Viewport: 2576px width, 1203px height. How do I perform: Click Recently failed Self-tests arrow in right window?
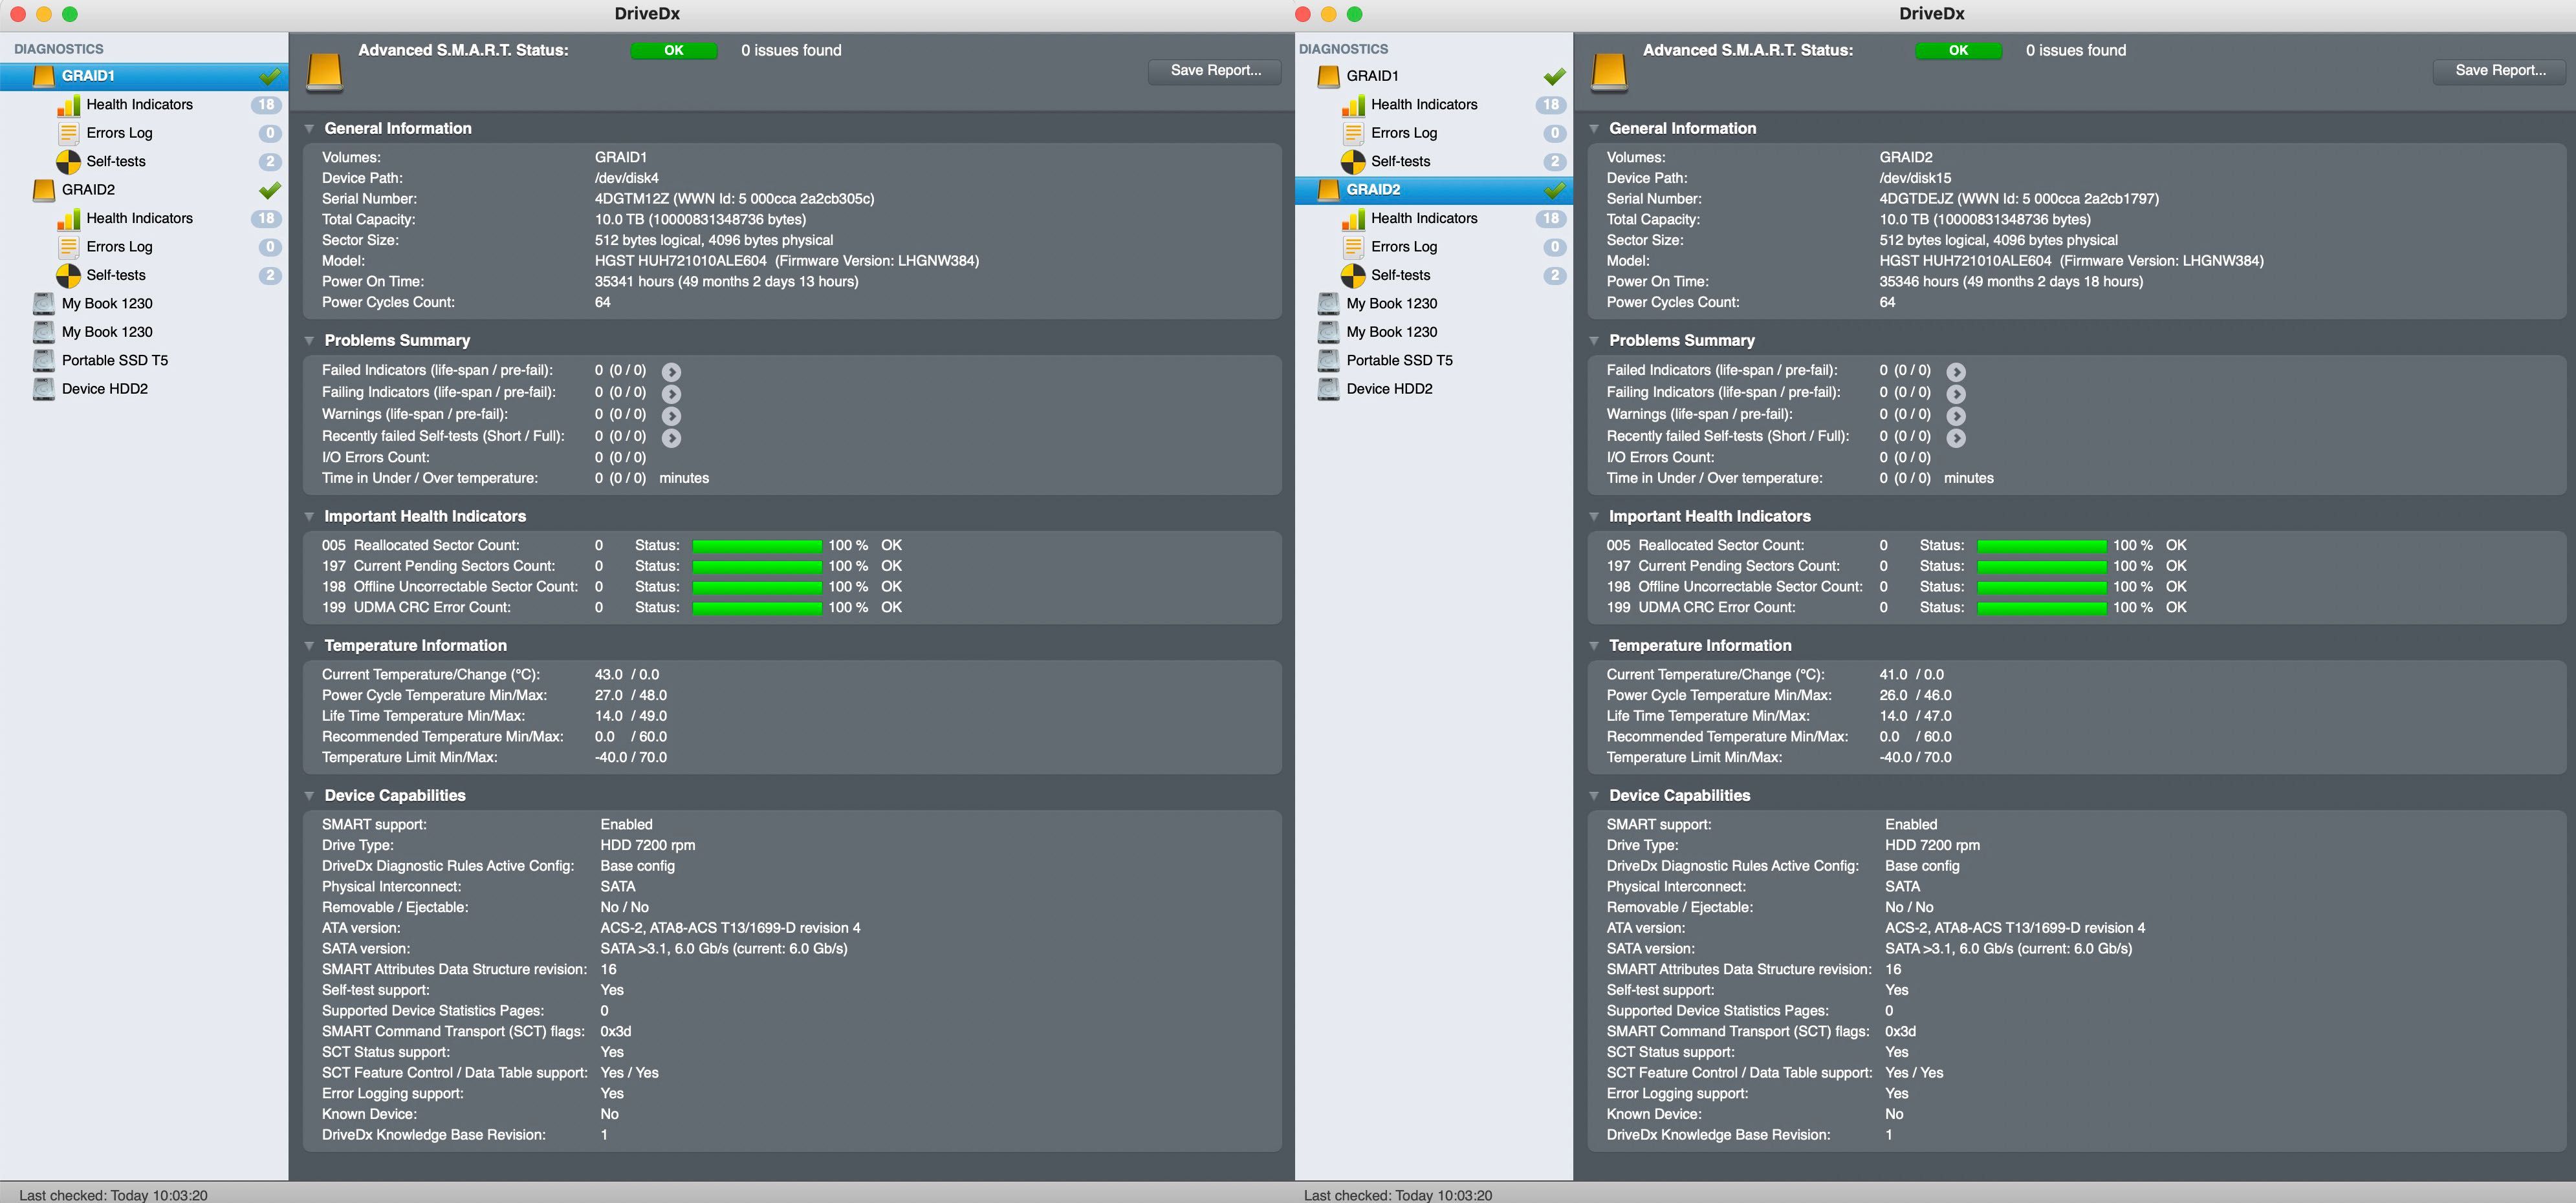click(x=1956, y=438)
